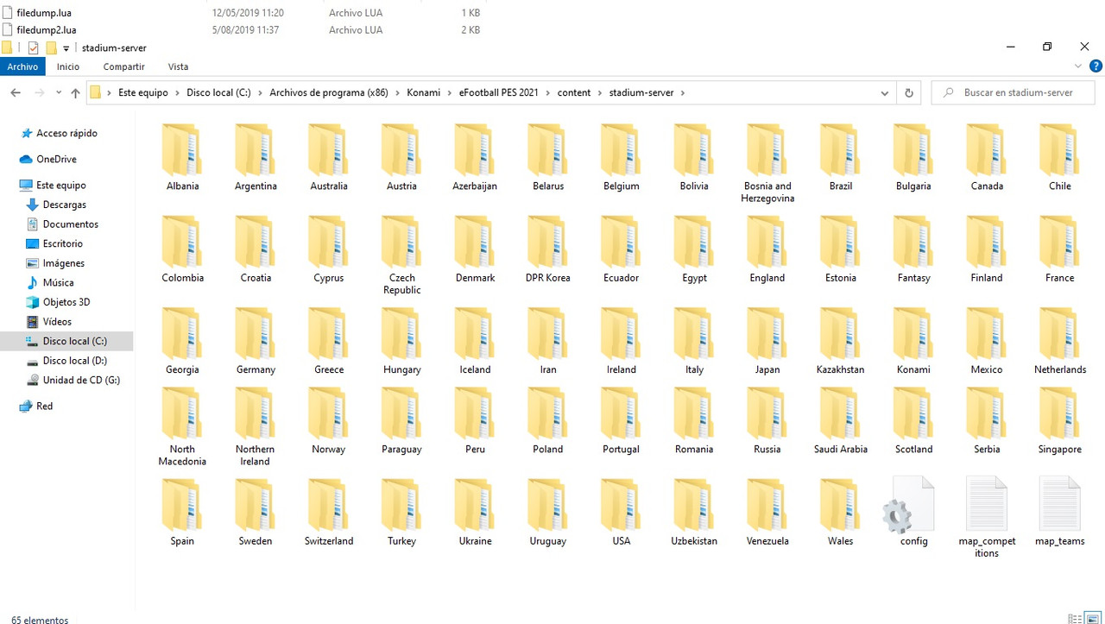1105x624 pixels.
Task: Open the address bar history dropdown
Action: click(x=885, y=93)
